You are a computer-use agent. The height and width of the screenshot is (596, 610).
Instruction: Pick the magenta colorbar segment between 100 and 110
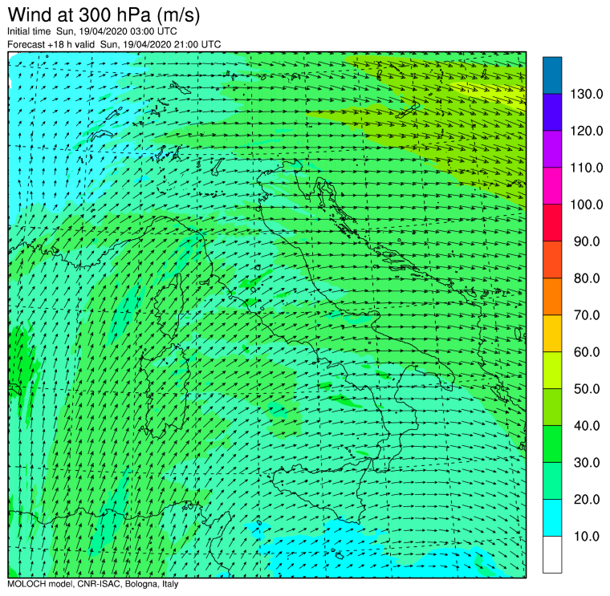click(552, 186)
